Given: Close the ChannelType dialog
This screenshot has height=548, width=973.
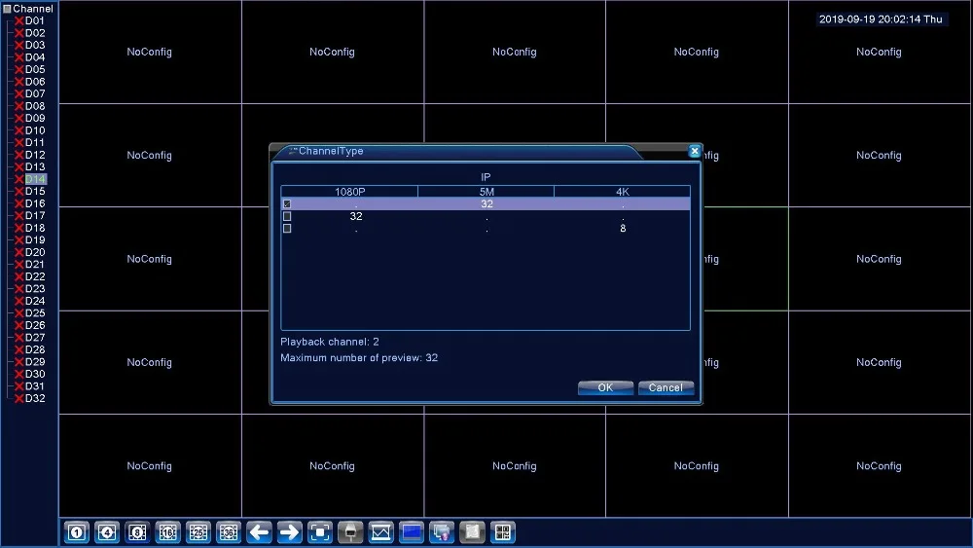Looking at the screenshot, I should (x=695, y=151).
